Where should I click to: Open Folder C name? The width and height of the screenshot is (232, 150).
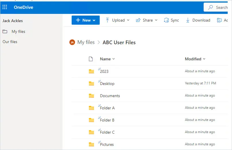click(x=107, y=132)
